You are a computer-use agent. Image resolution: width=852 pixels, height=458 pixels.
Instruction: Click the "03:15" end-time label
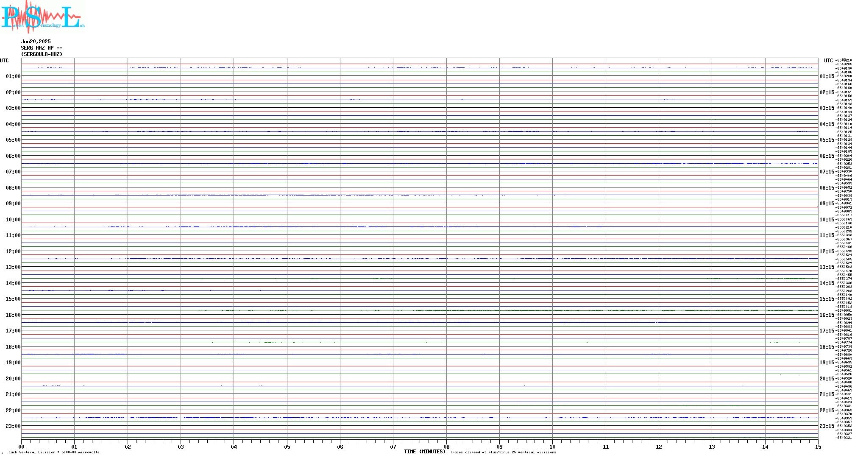827,108
